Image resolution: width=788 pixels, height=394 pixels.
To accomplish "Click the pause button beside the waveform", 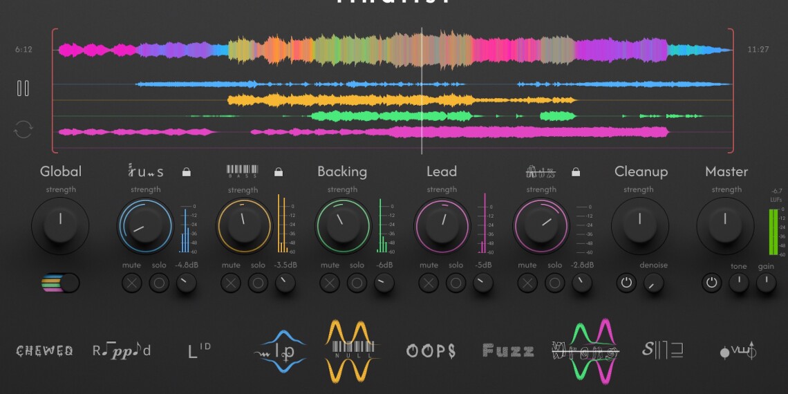I will (23, 88).
